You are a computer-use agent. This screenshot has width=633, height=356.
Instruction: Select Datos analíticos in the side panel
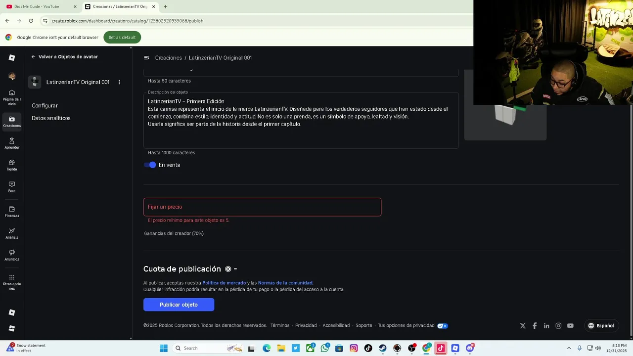(x=51, y=118)
